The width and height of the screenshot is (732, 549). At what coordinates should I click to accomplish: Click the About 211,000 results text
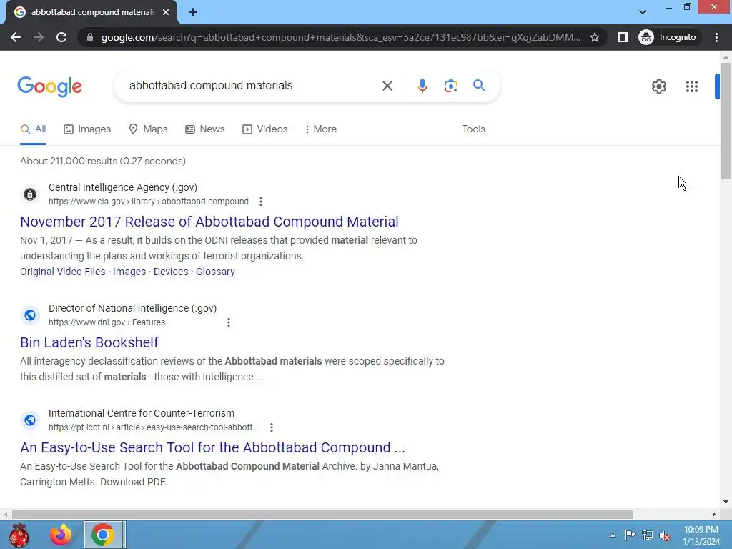(103, 161)
